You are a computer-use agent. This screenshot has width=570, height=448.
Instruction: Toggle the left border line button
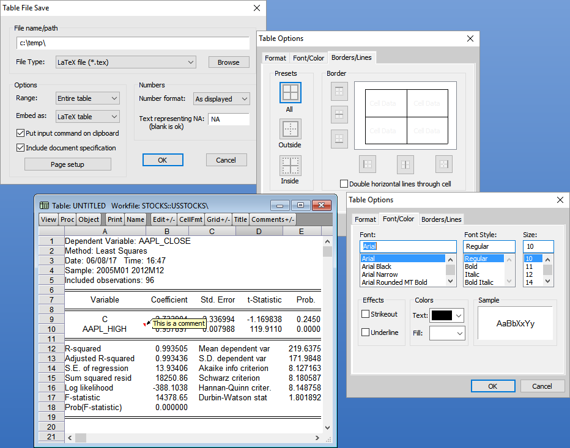(367, 164)
